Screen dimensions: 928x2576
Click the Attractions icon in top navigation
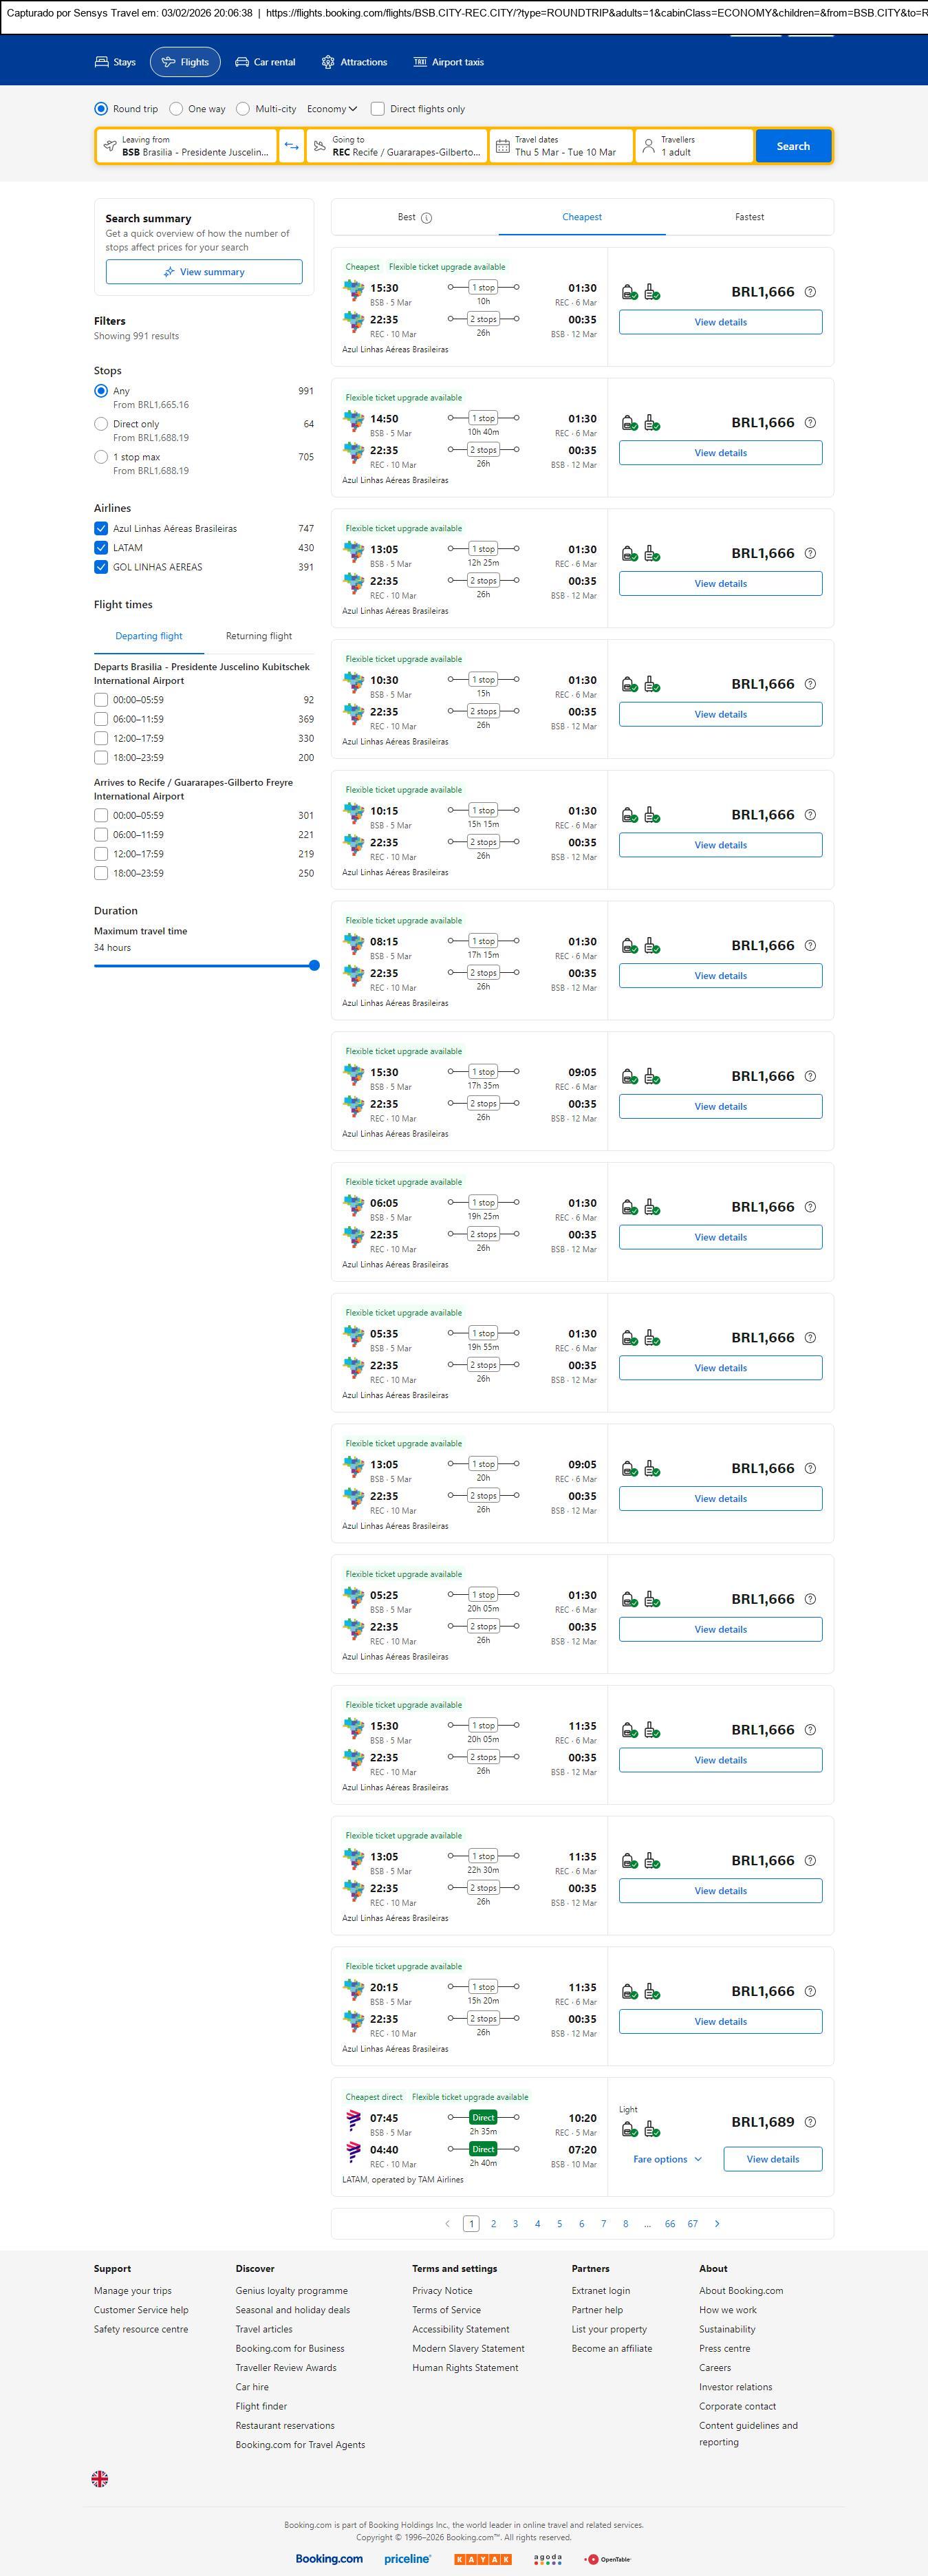coord(328,62)
